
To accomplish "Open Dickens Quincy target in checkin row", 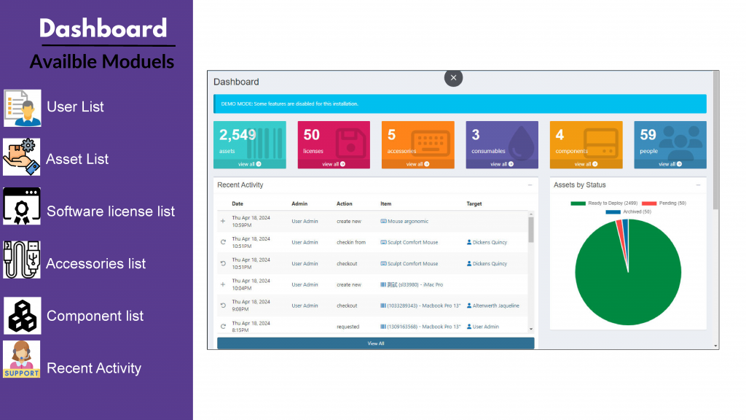I will [489, 242].
